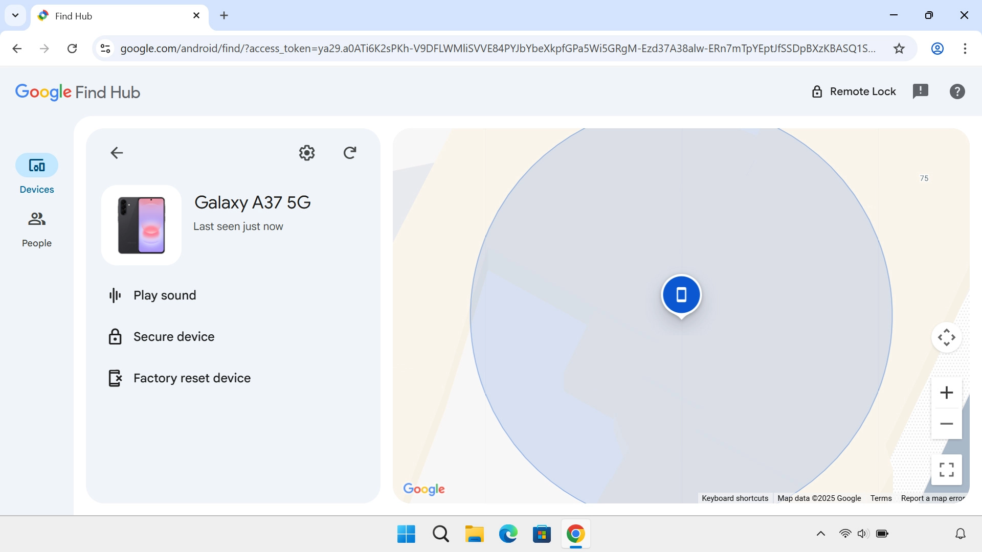Open Wi-Fi network settings in tray

tap(845, 534)
